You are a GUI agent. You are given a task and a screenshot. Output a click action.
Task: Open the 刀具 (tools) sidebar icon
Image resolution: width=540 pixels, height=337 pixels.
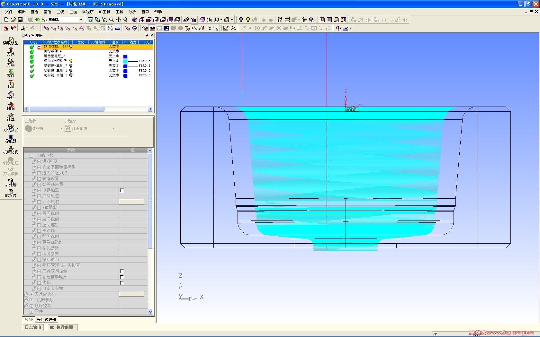click(x=11, y=51)
